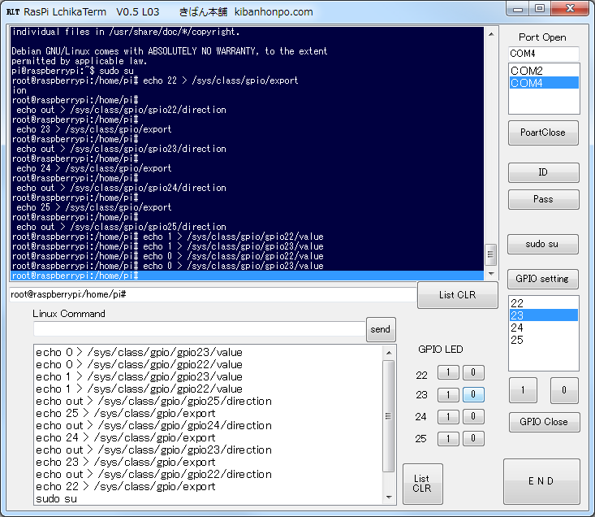Select history entry 'echo out > gpio22/direction'
The width and height of the screenshot is (595, 517).
(209, 475)
